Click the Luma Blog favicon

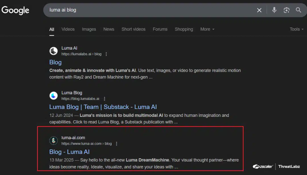pyautogui.click(x=53, y=96)
